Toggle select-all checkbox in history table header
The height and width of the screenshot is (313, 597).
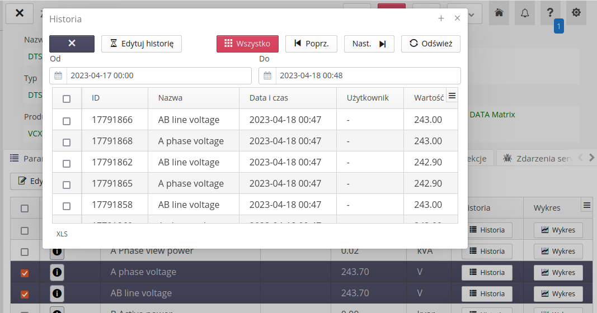[x=67, y=99]
